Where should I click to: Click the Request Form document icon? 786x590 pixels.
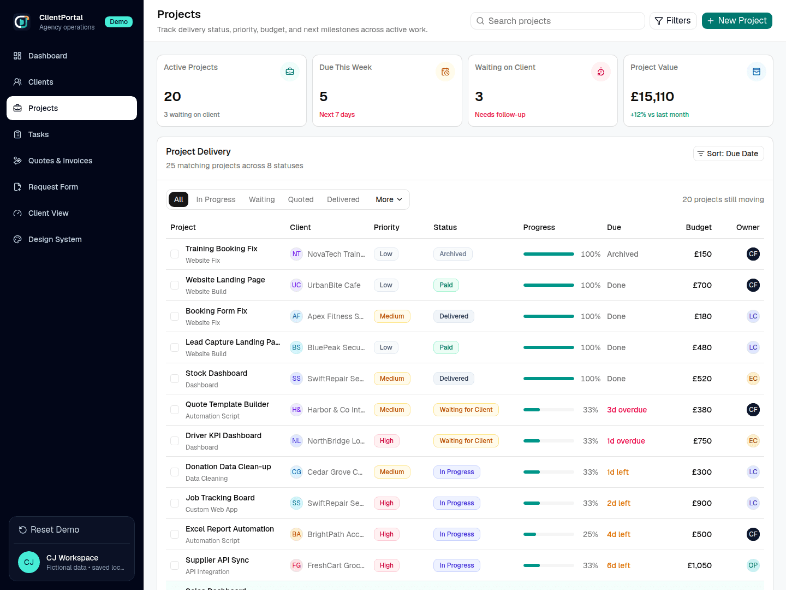(x=17, y=187)
